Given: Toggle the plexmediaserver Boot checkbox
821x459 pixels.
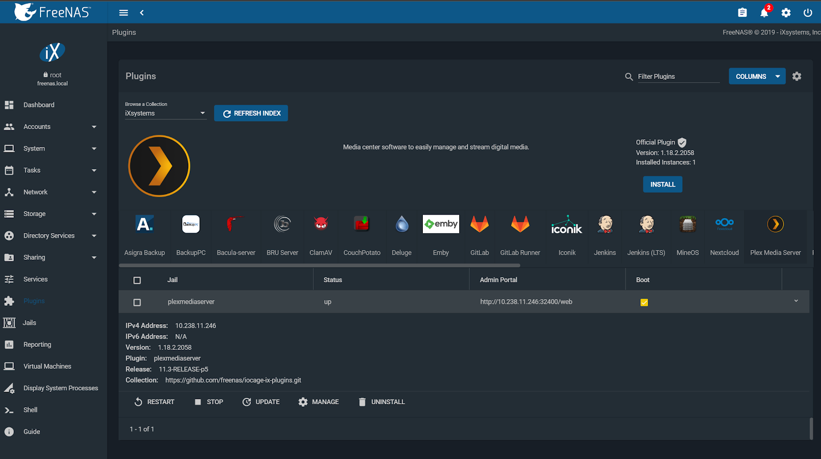Looking at the screenshot, I should click(x=644, y=302).
